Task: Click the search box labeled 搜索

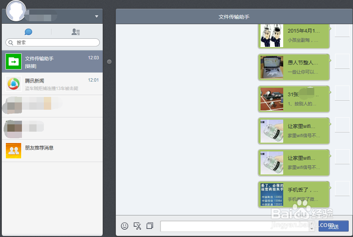Action: tap(53, 42)
